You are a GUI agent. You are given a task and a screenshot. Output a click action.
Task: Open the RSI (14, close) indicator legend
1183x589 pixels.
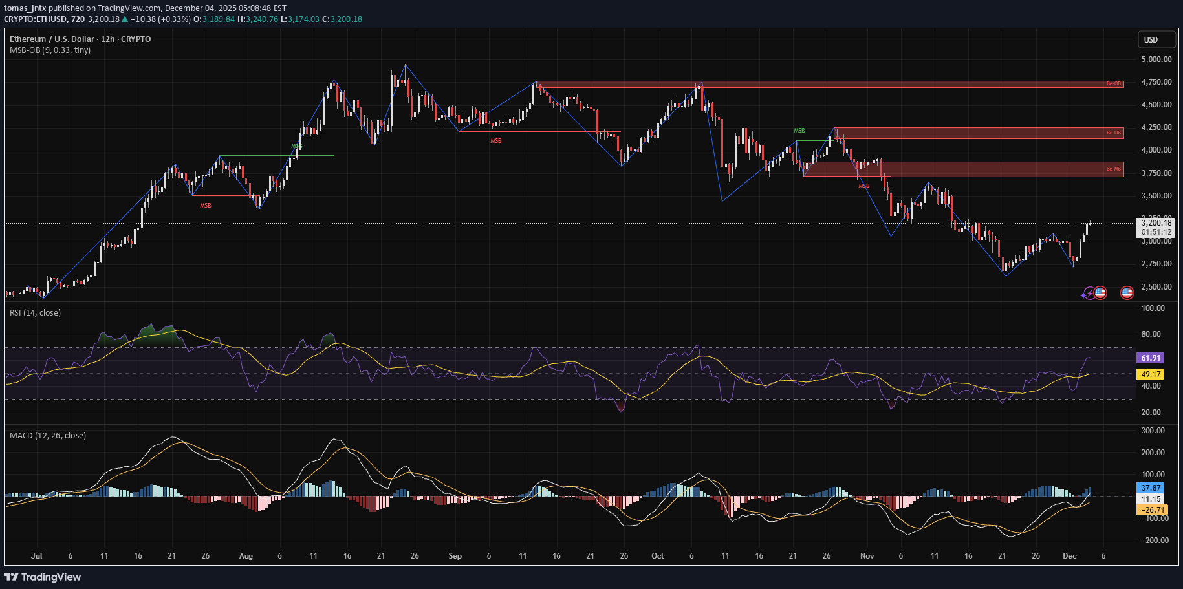(35, 313)
